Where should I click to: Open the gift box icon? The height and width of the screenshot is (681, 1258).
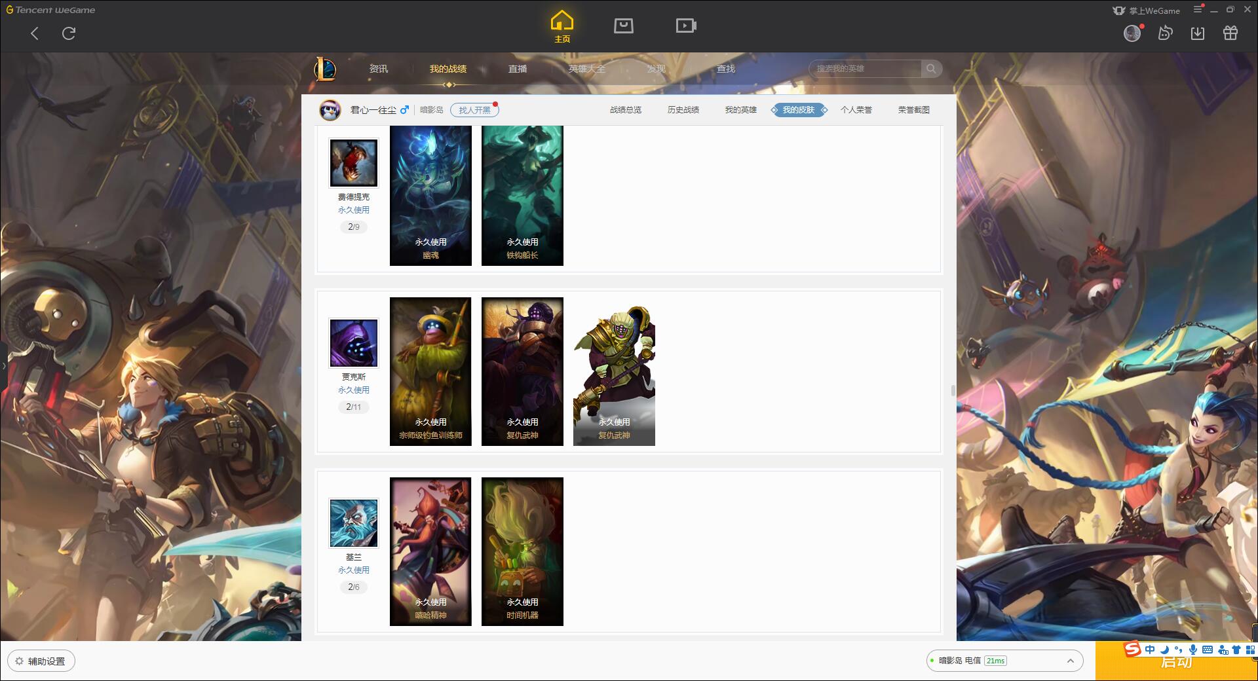point(1230,33)
